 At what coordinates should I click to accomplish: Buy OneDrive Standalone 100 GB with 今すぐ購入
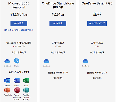pos(58,23)
